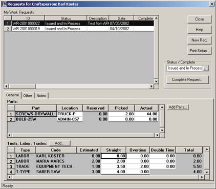Click work requests right scroll arrow

[152, 86]
